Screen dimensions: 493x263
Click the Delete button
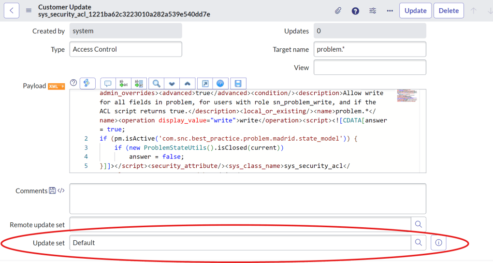pyautogui.click(x=449, y=11)
